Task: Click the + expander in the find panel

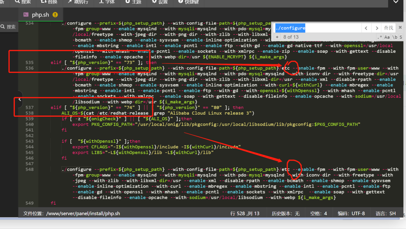Action: coord(277,37)
